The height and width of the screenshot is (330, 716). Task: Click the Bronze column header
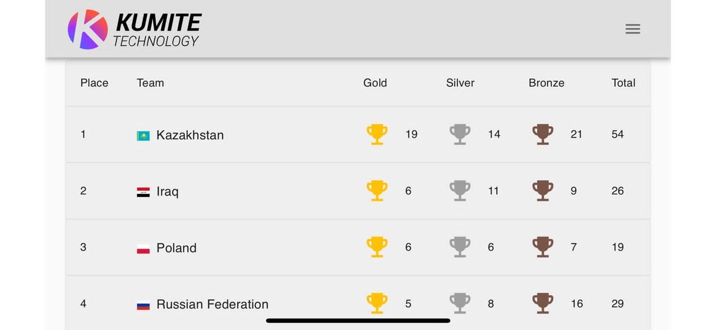(546, 83)
